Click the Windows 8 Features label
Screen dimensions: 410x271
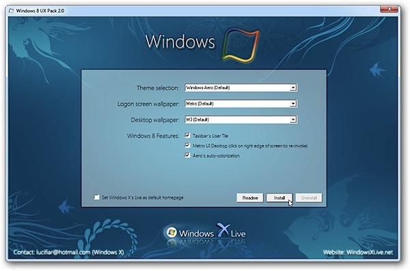click(153, 135)
